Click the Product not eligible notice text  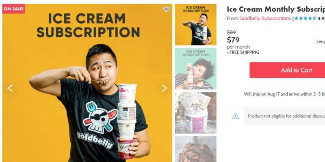click(286, 116)
